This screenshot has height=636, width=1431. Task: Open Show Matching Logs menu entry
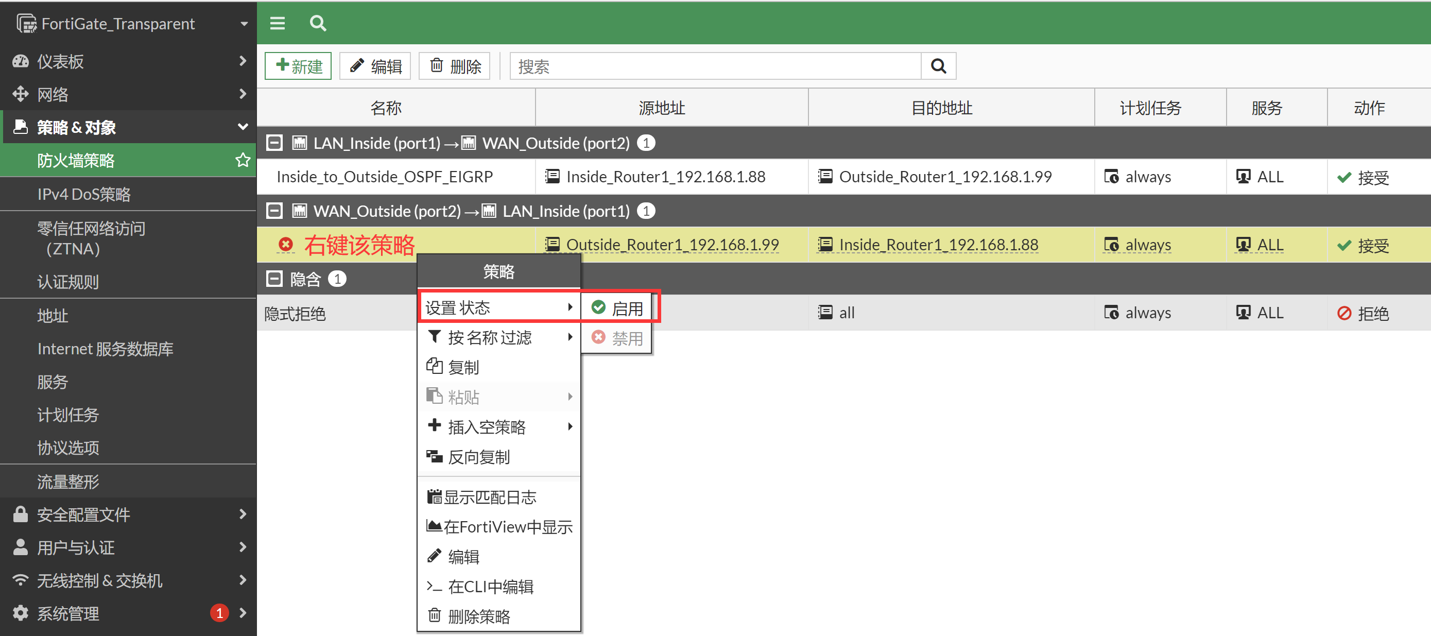click(x=489, y=496)
